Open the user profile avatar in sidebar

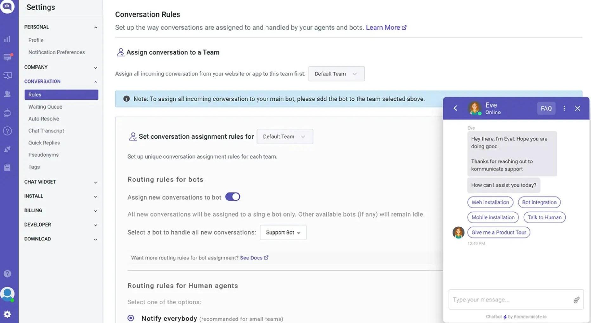pyautogui.click(x=7, y=294)
